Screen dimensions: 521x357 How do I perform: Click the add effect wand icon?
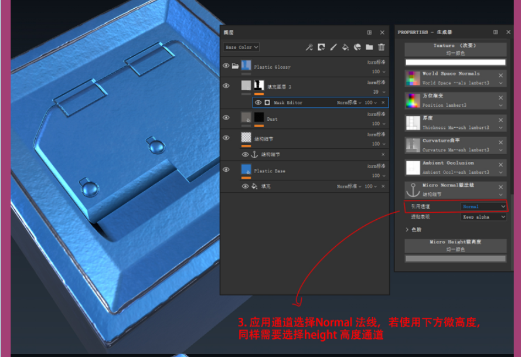[309, 47]
